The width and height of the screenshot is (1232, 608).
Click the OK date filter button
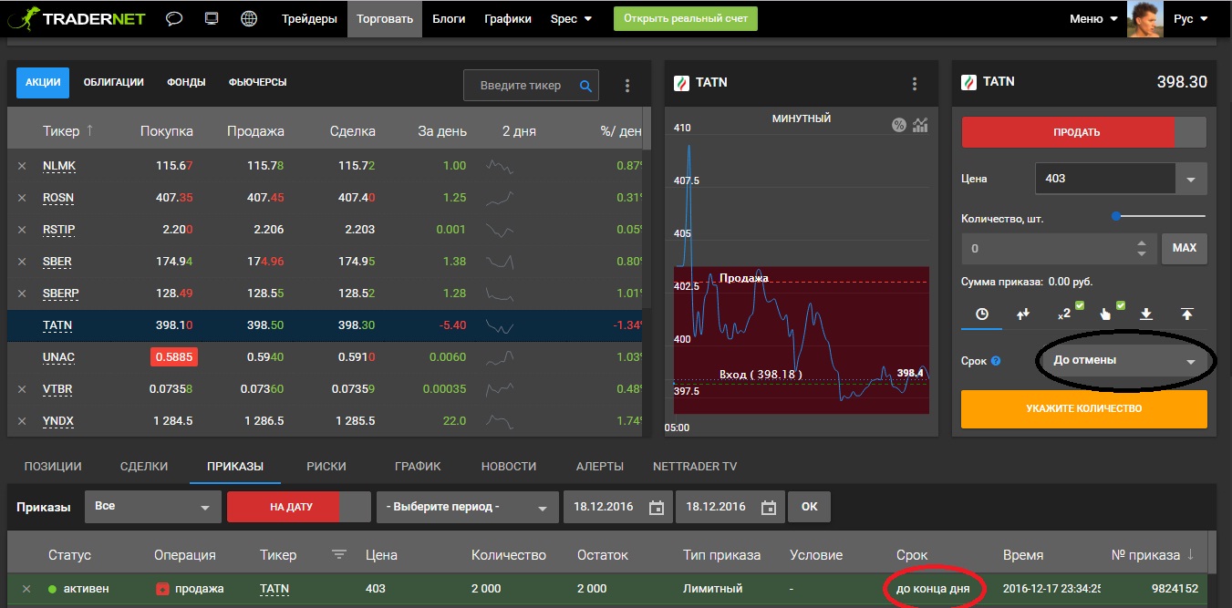(809, 507)
